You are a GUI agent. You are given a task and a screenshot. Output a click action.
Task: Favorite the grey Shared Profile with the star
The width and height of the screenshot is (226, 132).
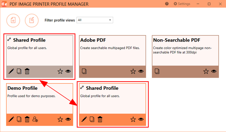click(60, 71)
